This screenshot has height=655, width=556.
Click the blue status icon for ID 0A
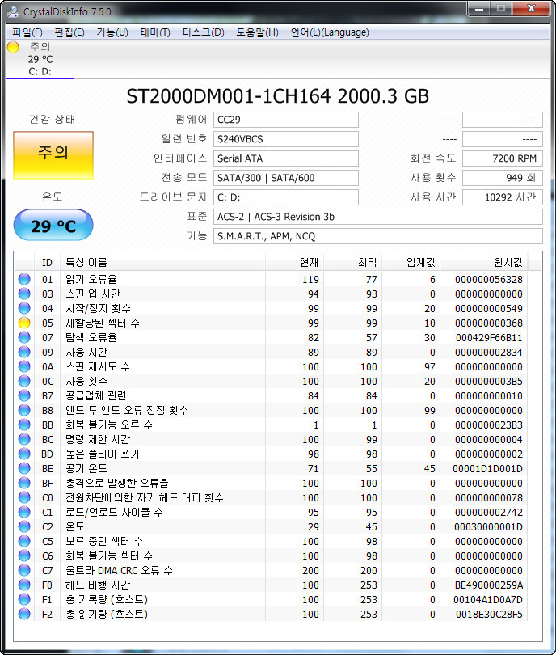[24, 366]
